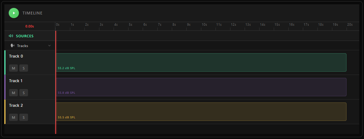Jump to the 5s ruler mark

[x=130, y=25]
